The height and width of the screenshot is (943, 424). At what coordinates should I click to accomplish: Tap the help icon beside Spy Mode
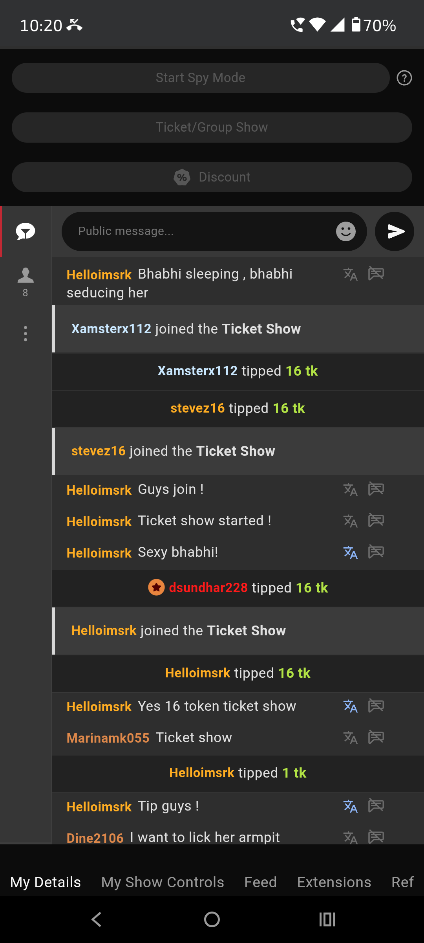(x=404, y=78)
